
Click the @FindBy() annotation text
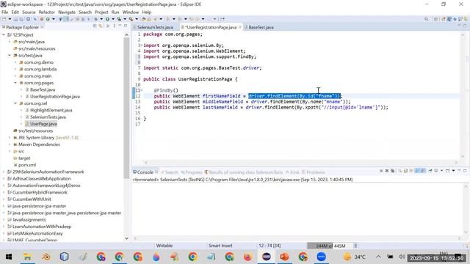click(166, 90)
